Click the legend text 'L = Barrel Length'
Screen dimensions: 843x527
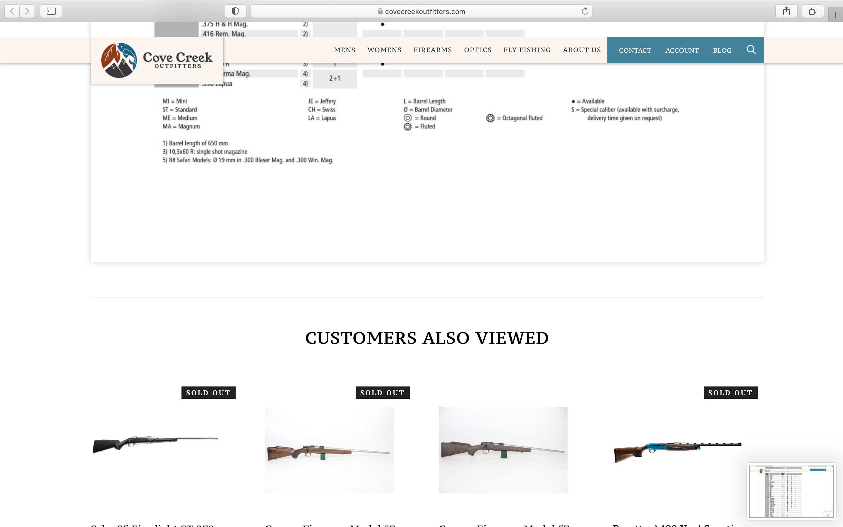(424, 101)
